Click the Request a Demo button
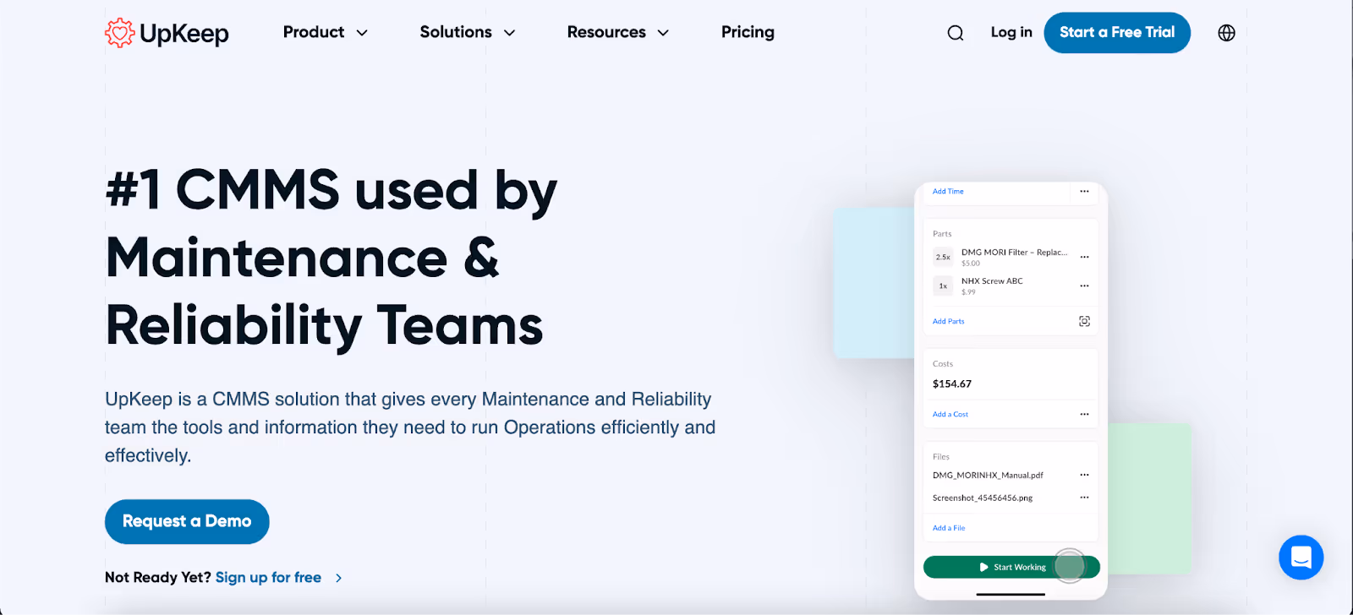The height and width of the screenshot is (615, 1353). 187,521
